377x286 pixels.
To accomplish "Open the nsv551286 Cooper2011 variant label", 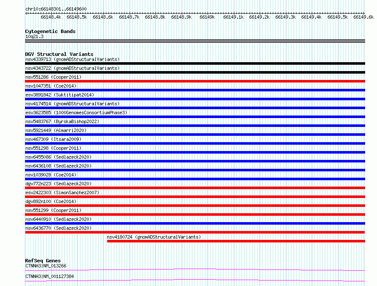I will [x=53, y=77].
